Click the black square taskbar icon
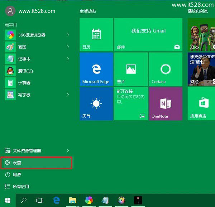 [x=138, y=201]
